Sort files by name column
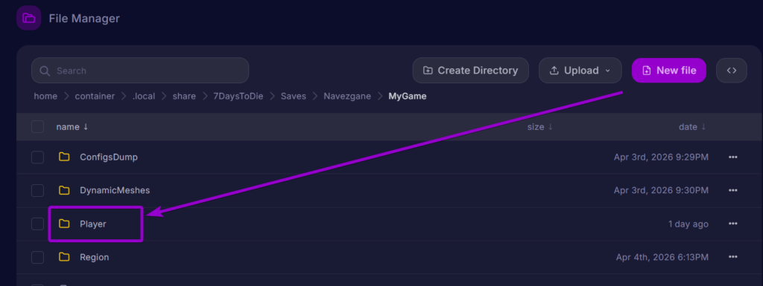This screenshot has height=286, width=763. point(72,126)
